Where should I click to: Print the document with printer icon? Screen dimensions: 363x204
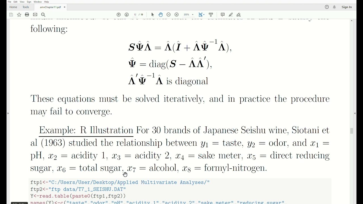27,15
